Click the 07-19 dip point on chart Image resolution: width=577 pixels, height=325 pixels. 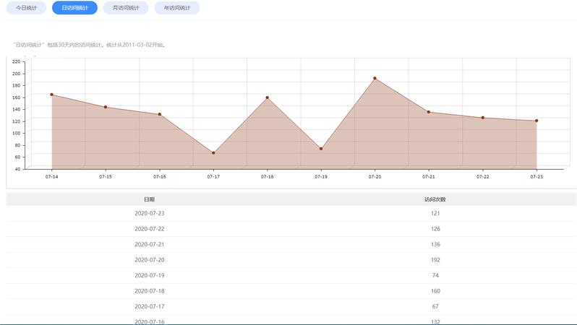(x=321, y=149)
